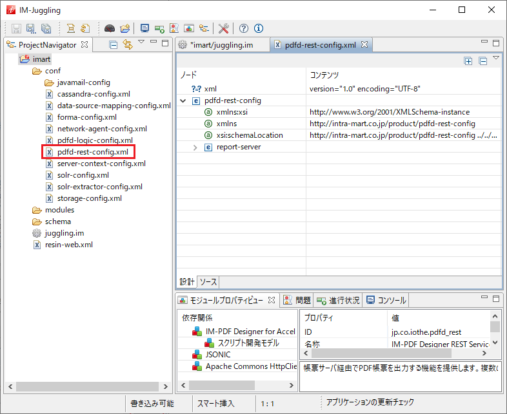
Task: Select solr-config.xml file
Action: tap(77, 176)
